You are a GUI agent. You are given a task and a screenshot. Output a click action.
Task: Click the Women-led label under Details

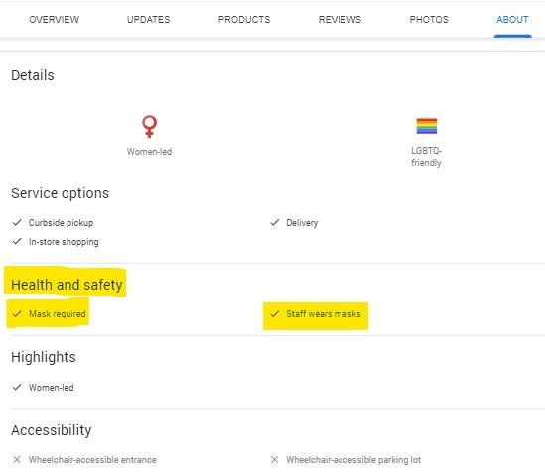[x=150, y=152]
